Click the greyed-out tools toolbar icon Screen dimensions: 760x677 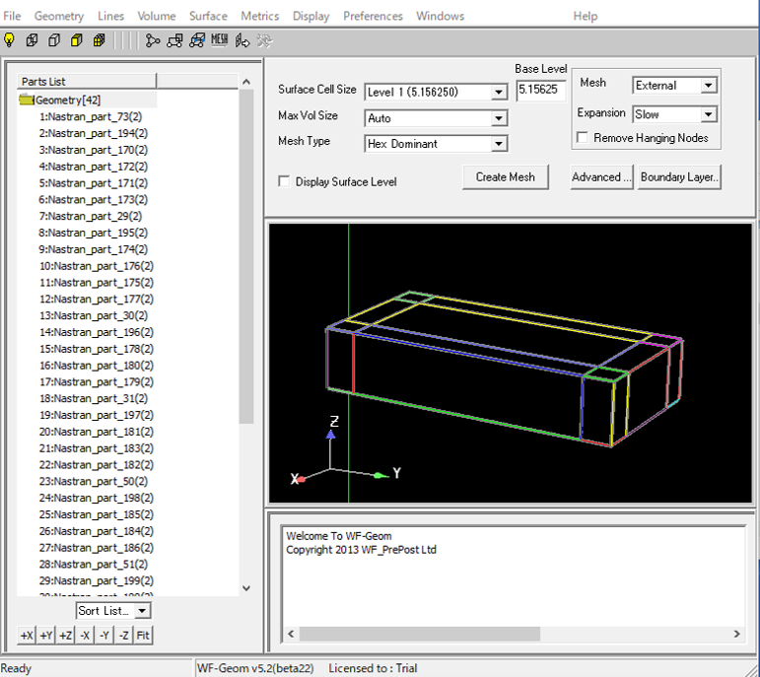[x=264, y=40]
